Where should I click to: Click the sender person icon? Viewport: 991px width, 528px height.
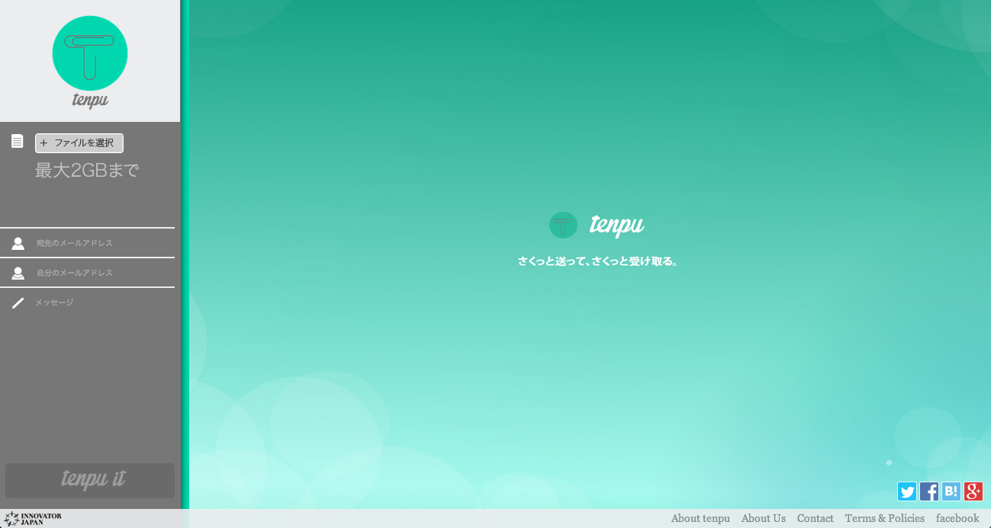[x=18, y=273]
